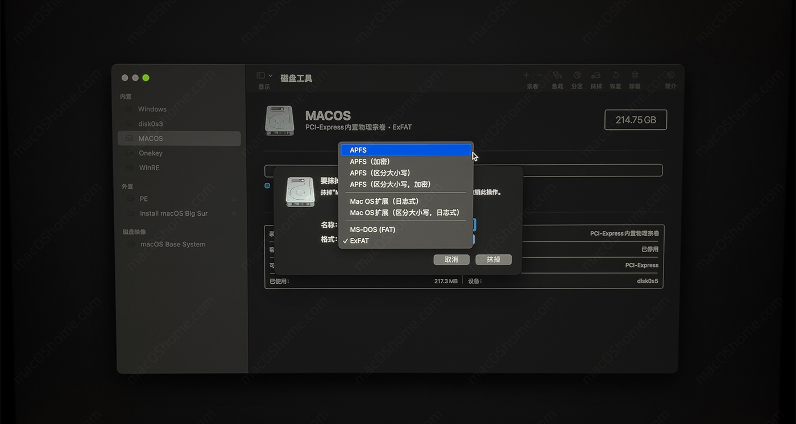Image resolution: width=796 pixels, height=424 pixels.
Task: Click the 已停用 status value
Action: click(x=650, y=249)
